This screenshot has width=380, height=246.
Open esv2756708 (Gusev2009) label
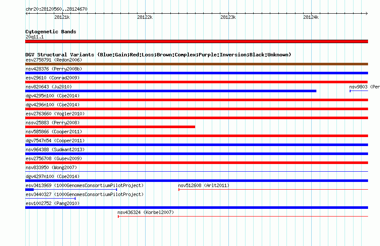tap(54, 158)
